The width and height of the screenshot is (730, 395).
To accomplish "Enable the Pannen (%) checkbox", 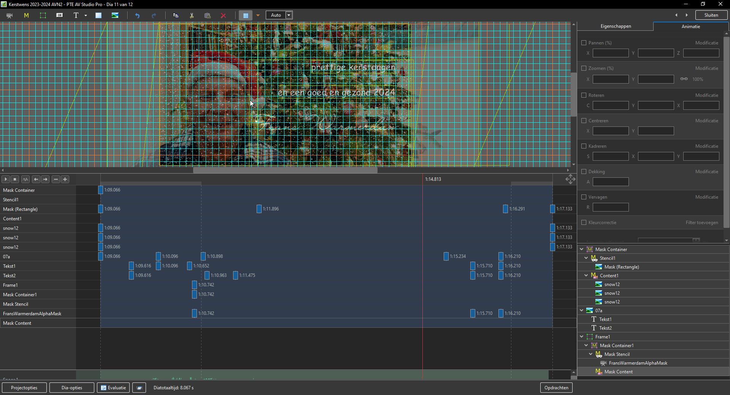I will [x=584, y=43].
